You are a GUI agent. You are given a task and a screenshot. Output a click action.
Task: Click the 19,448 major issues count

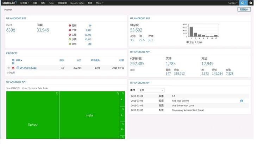pyautogui.click(x=88, y=35)
